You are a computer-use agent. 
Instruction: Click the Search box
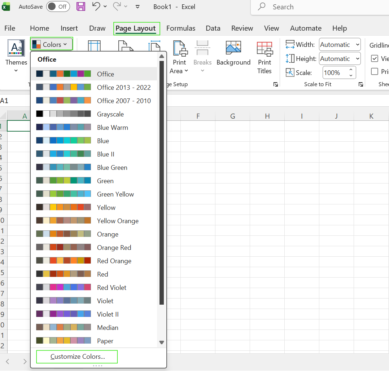[x=320, y=7]
